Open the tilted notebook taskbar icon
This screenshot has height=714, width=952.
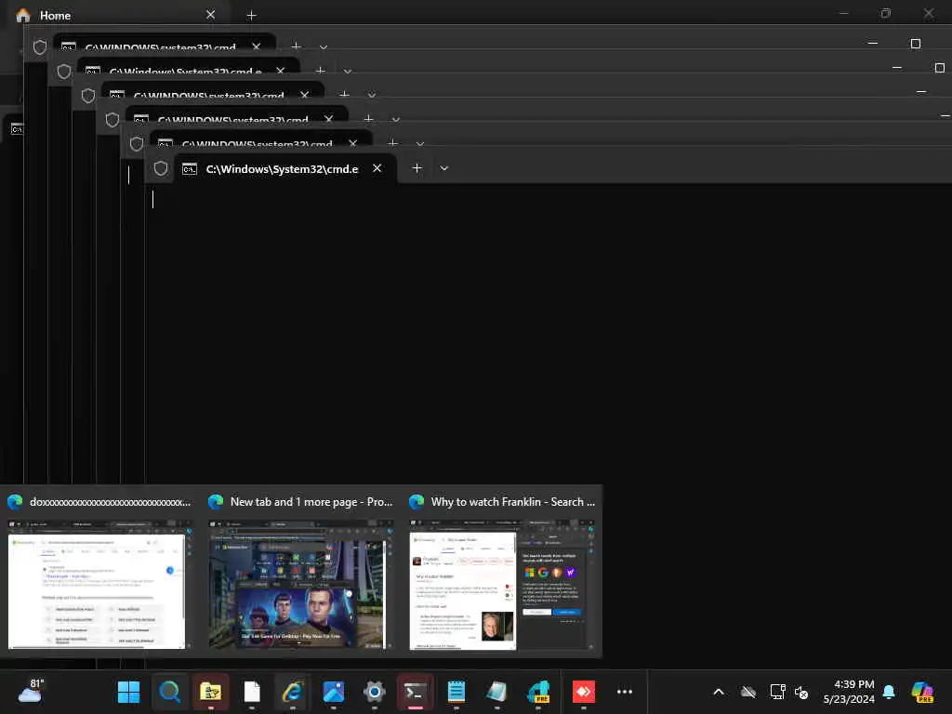496,692
